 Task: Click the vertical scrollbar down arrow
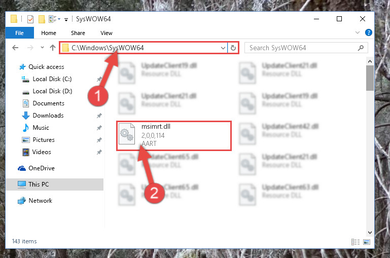click(370, 232)
